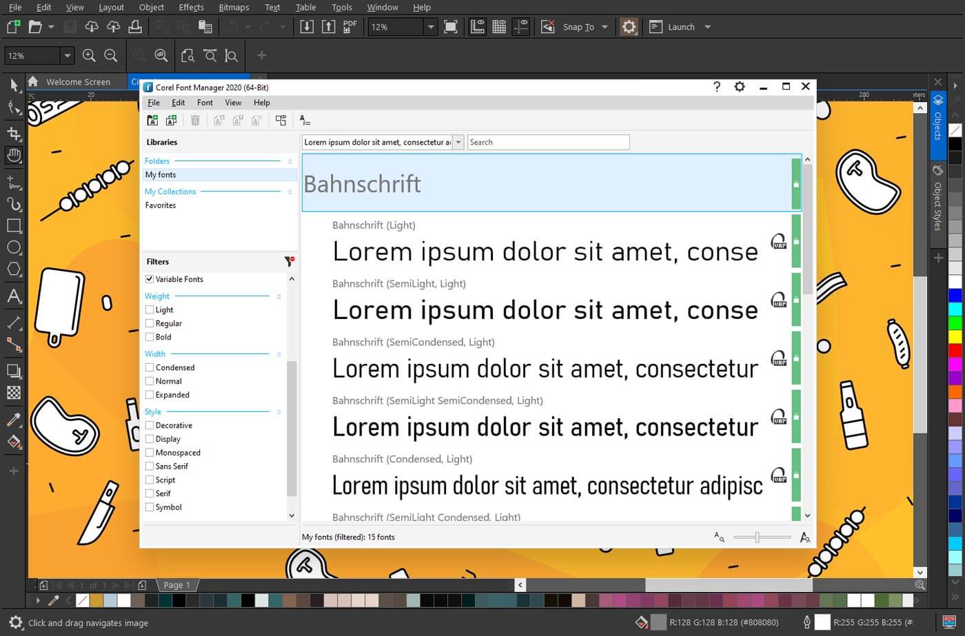
Task: Disable the Variable Fonts filter
Action: [x=150, y=278]
